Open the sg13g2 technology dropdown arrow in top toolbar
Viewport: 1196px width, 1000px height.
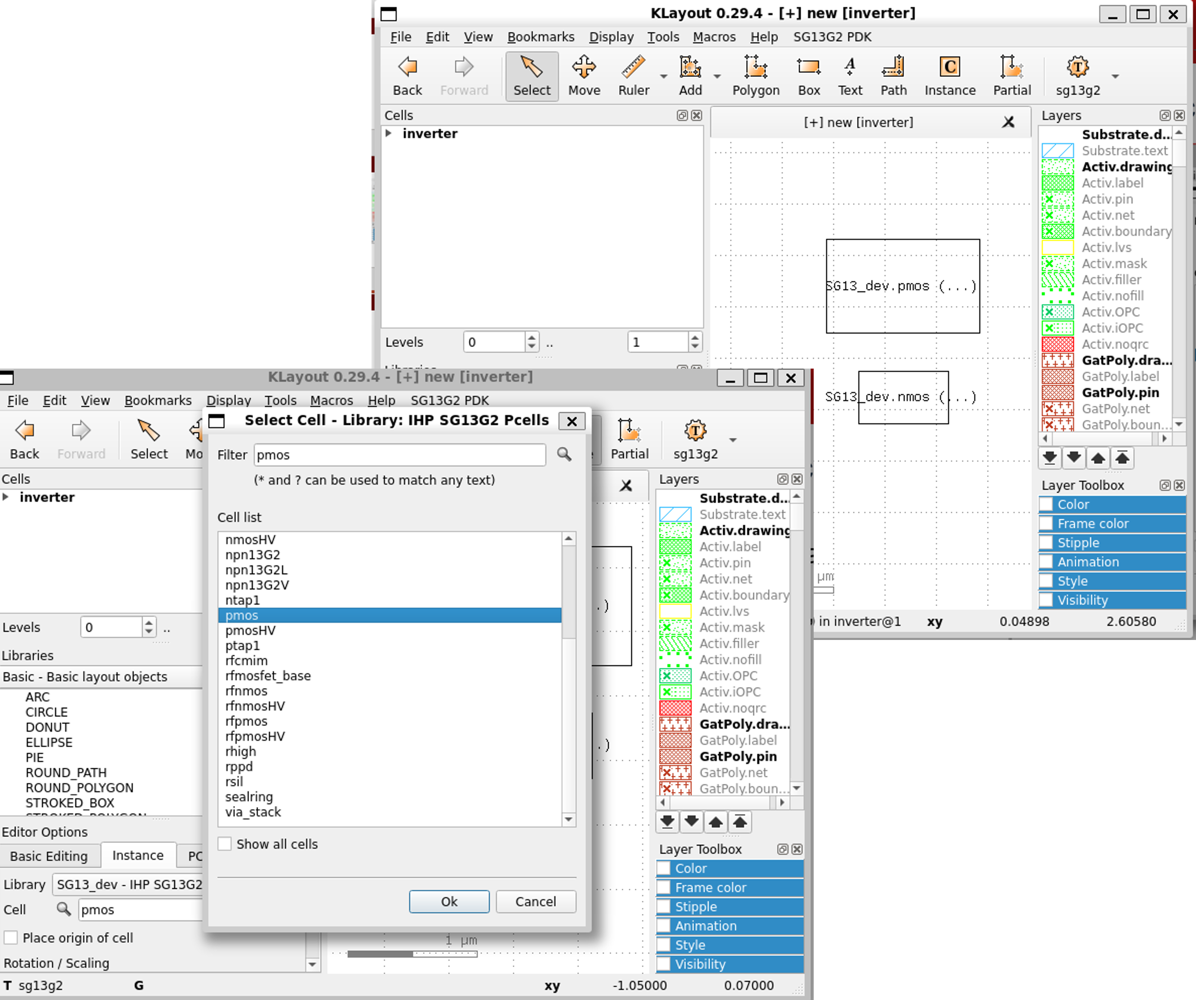coord(1115,76)
